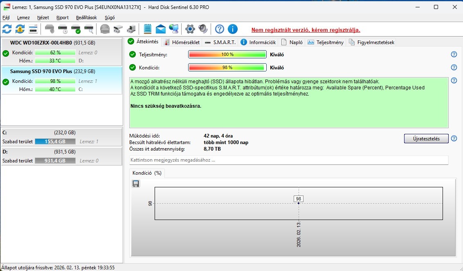Click the question mark help toolbar icon

(219, 29)
